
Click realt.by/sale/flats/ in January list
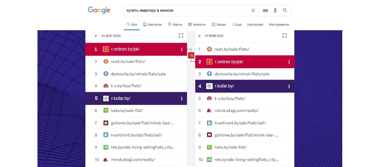pos(232,49)
